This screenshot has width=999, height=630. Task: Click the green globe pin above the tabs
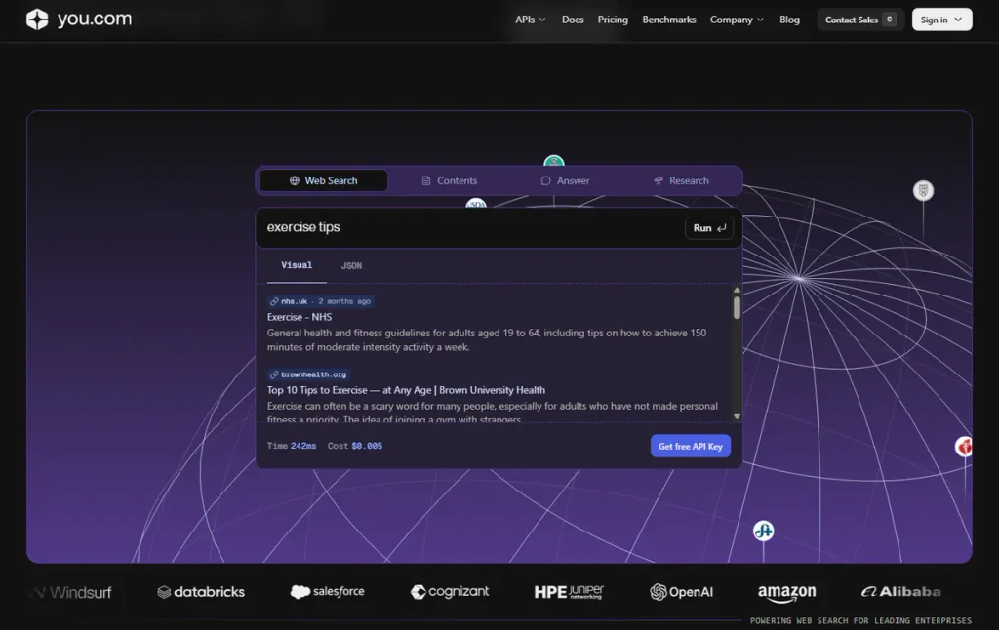pyautogui.click(x=554, y=162)
